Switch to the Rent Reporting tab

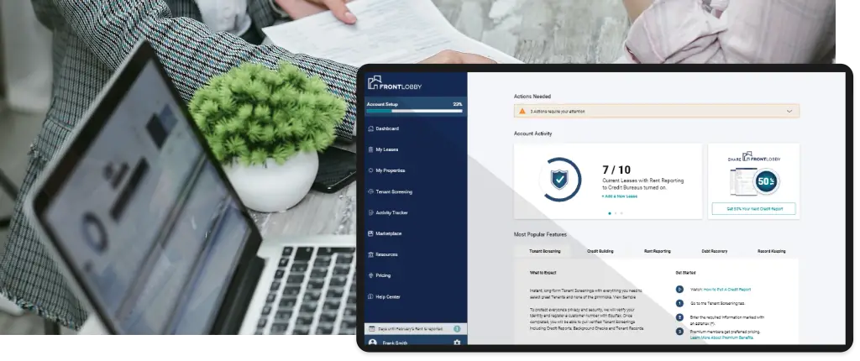click(x=657, y=251)
